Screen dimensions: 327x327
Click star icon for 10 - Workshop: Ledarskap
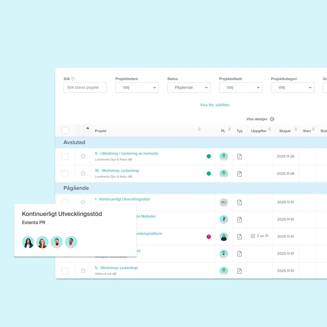point(83,173)
